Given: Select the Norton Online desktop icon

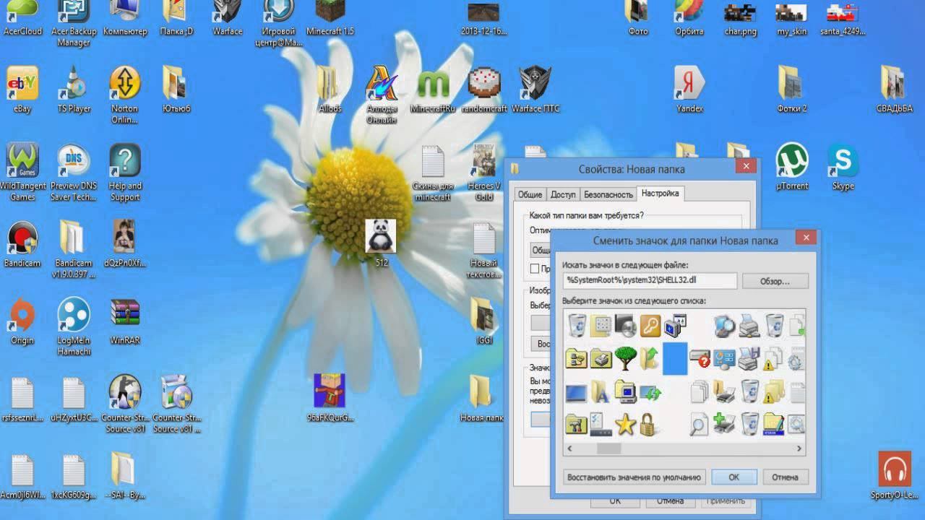Looking at the screenshot, I should click(125, 94).
